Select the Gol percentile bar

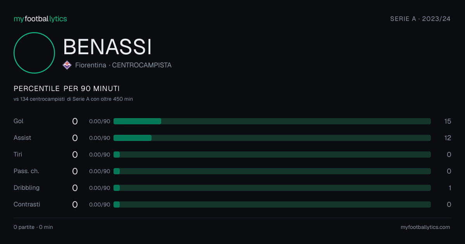(272, 121)
